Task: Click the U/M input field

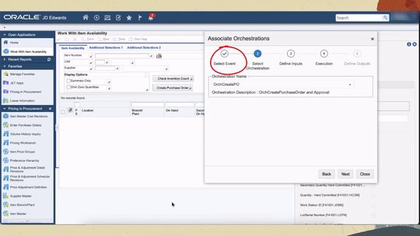Action: pyautogui.click(x=100, y=62)
